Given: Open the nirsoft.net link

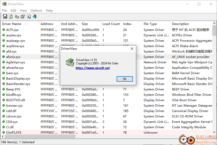Looking at the screenshot, I should coord(93,68).
